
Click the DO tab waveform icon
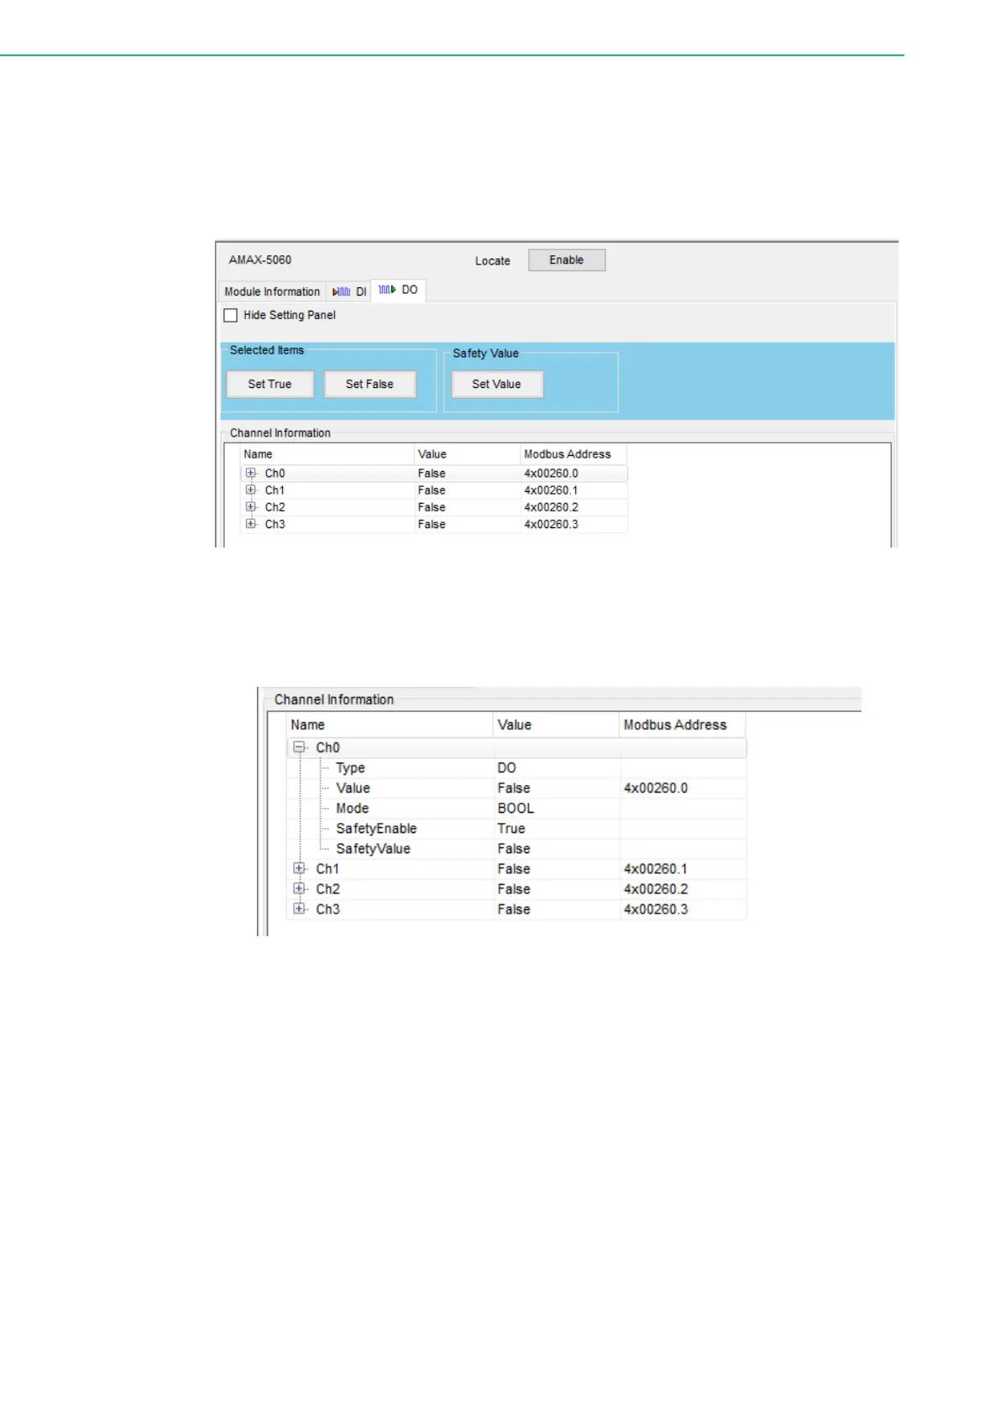(x=386, y=290)
